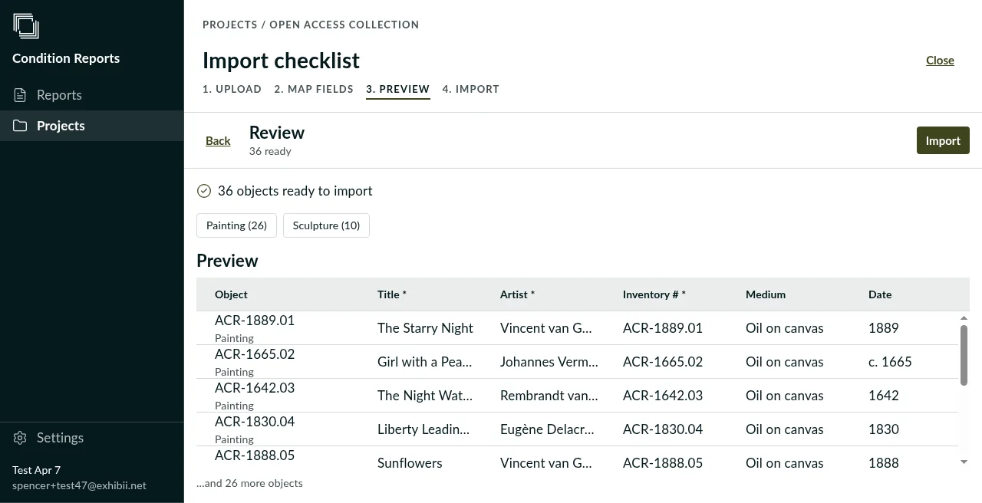982x503 pixels.
Task: Click inventory number ACR-1665.02
Action: (663, 362)
